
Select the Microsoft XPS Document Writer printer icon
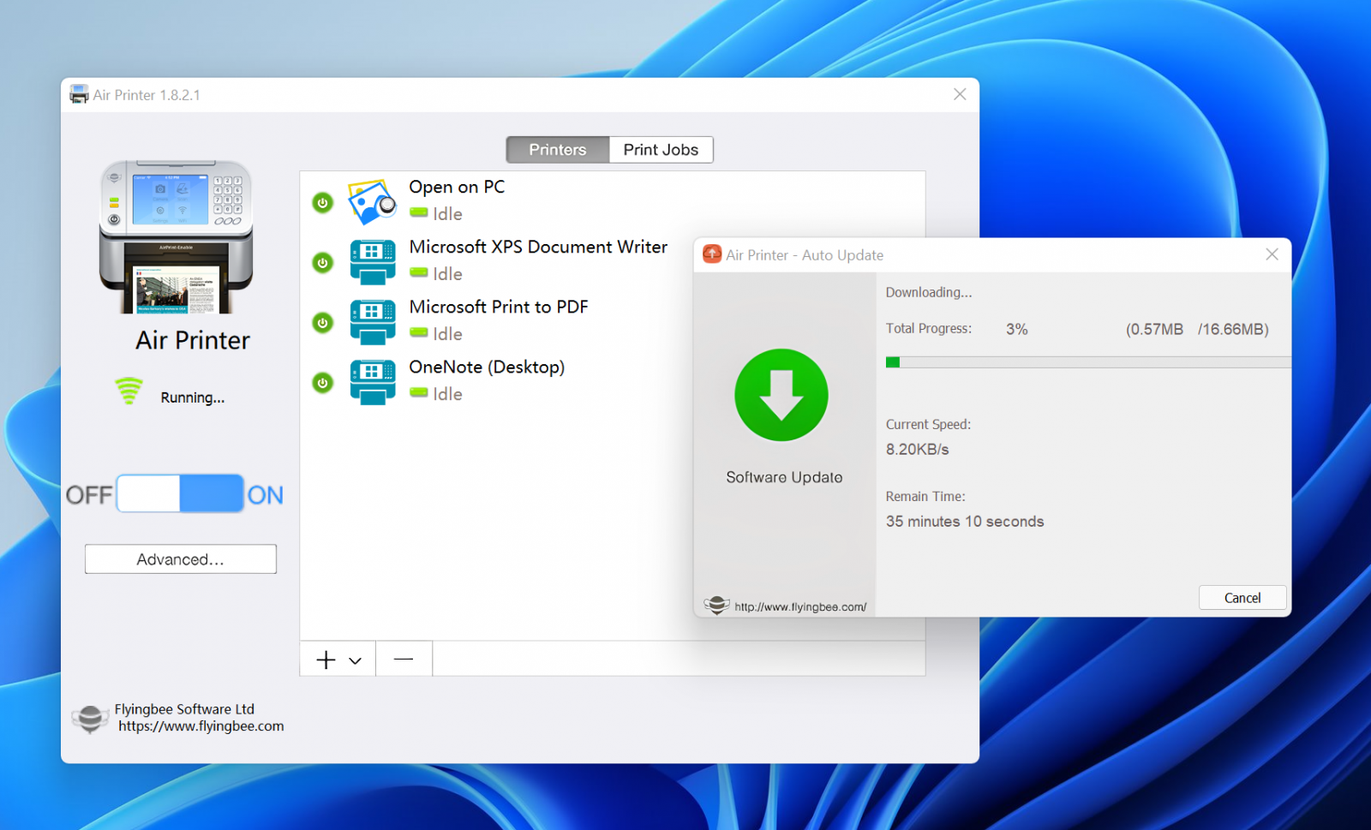click(x=373, y=262)
